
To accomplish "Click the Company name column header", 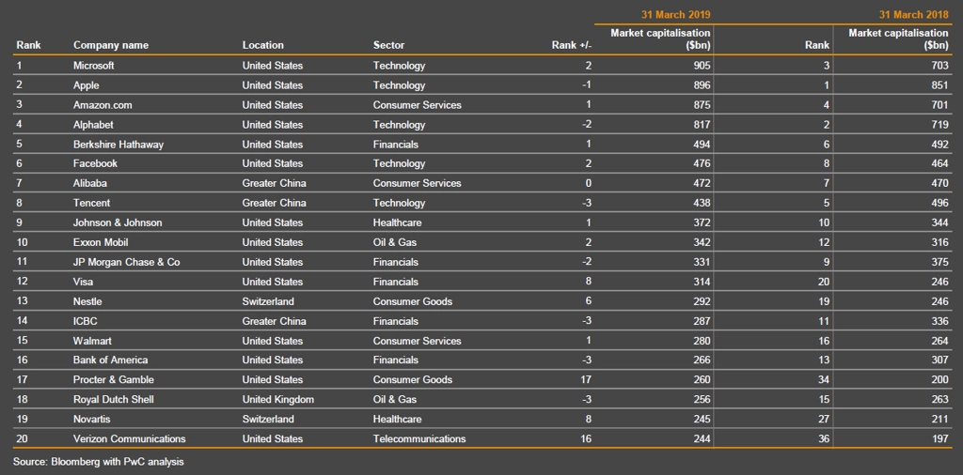I will (x=111, y=45).
